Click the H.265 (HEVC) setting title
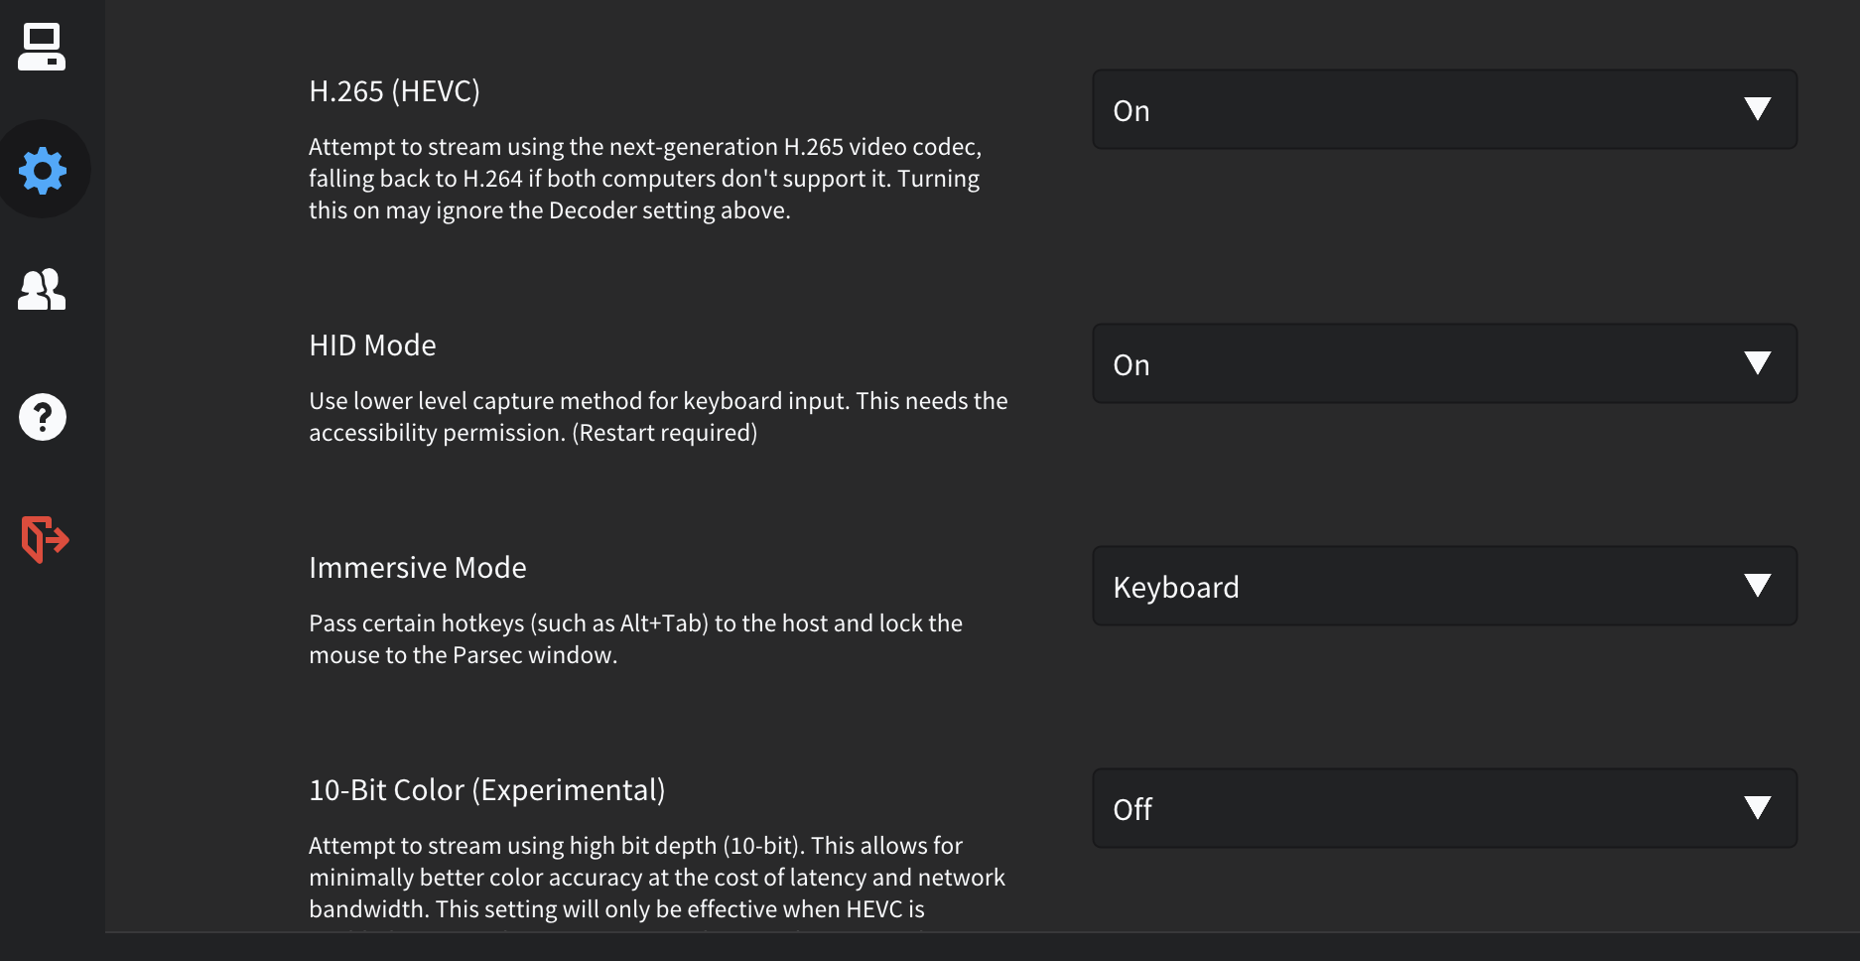1860x961 pixels. (394, 91)
